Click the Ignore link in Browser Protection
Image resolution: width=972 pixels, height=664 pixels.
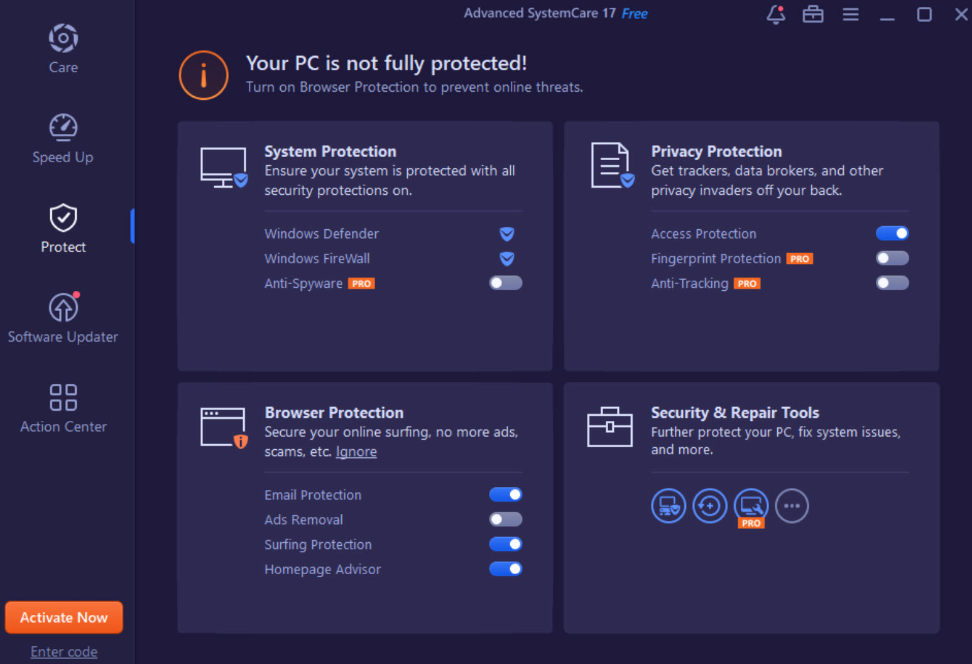click(356, 452)
